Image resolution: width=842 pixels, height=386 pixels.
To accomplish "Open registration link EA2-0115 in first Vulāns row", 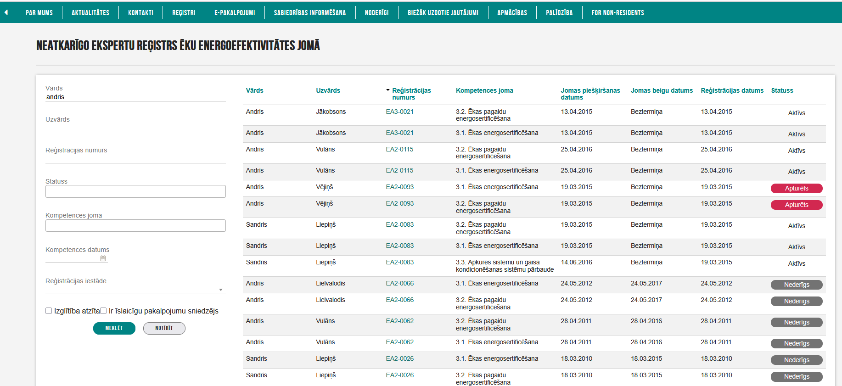I will 399,149.
